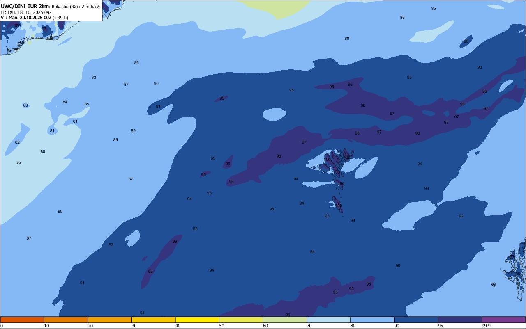Click the amber 20–30 legend swatch

point(110,320)
